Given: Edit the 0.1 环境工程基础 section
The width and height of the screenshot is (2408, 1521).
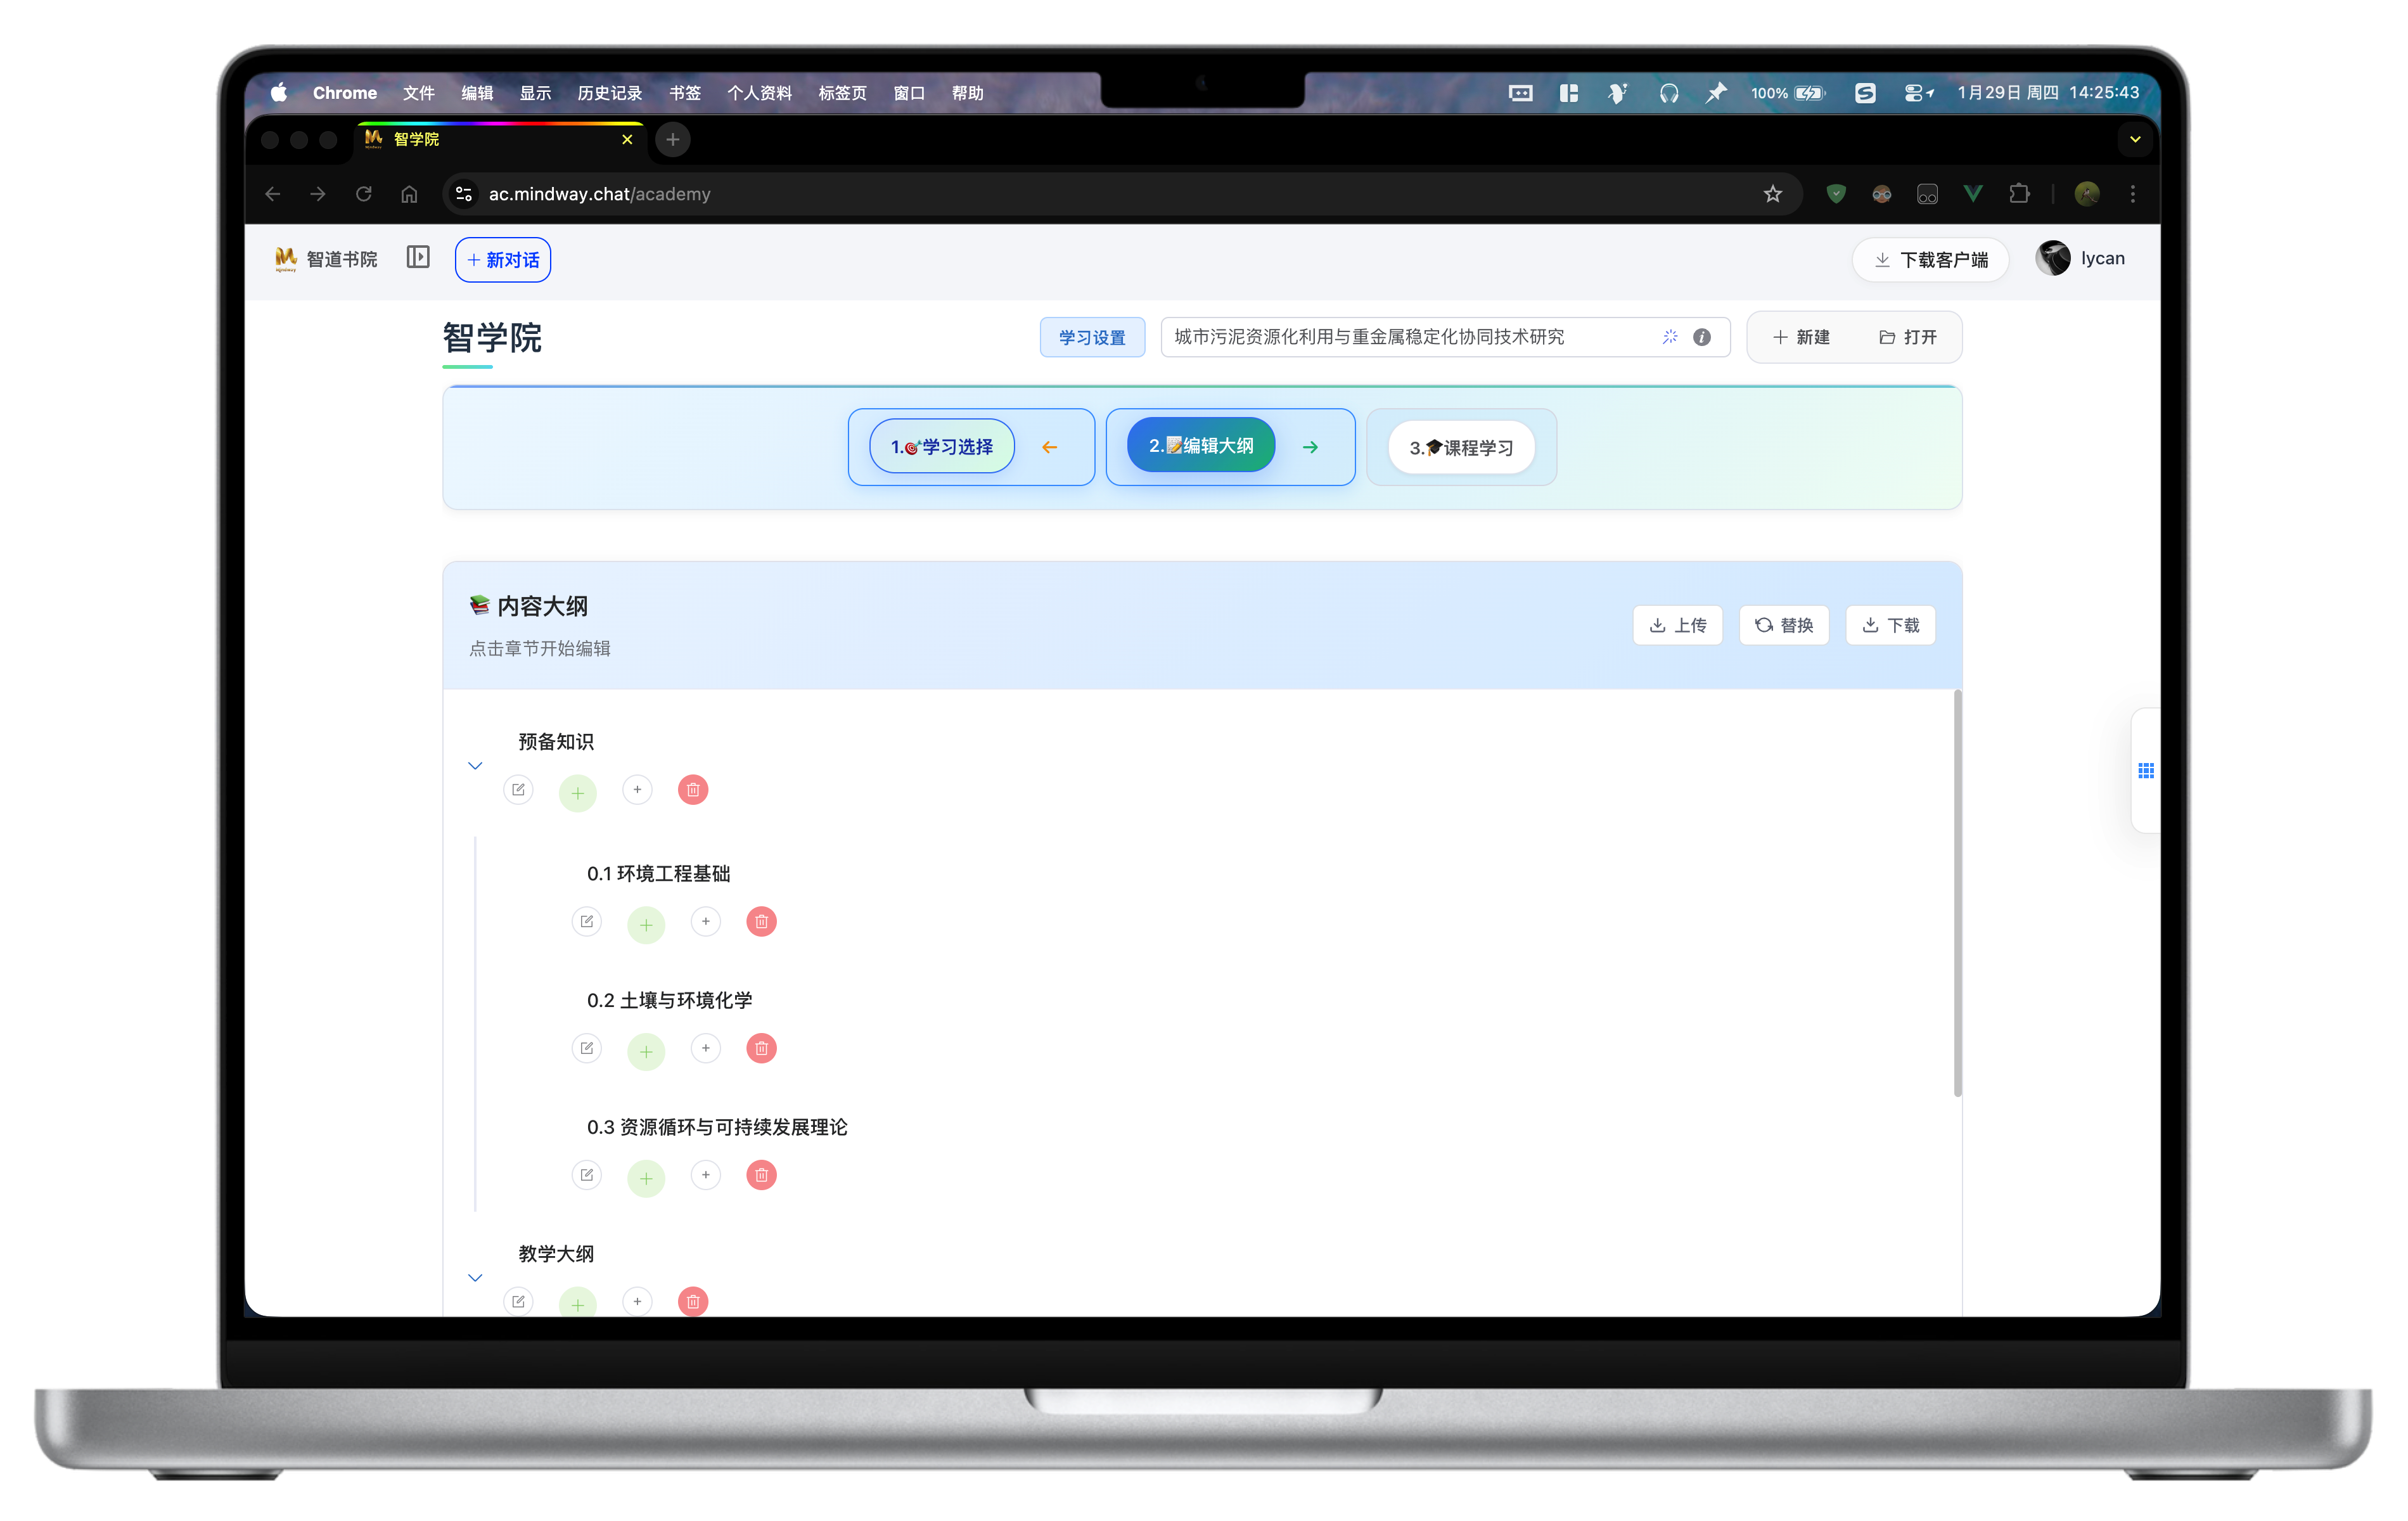Looking at the screenshot, I should (587, 922).
